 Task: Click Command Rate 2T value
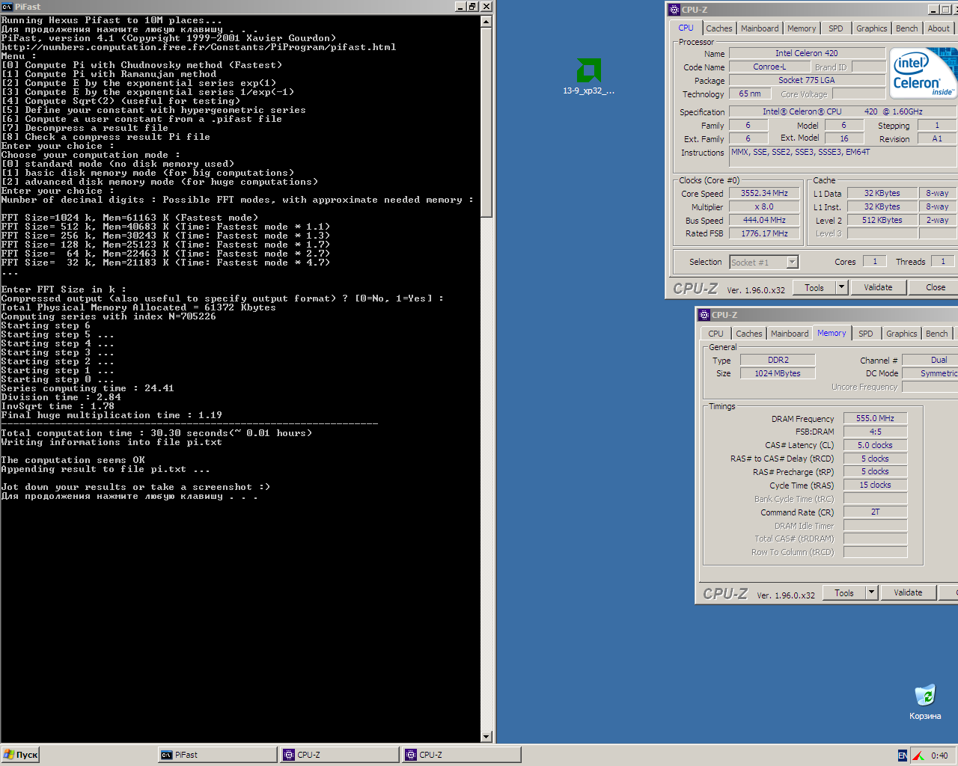pyautogui.click(x=876, y=512)
